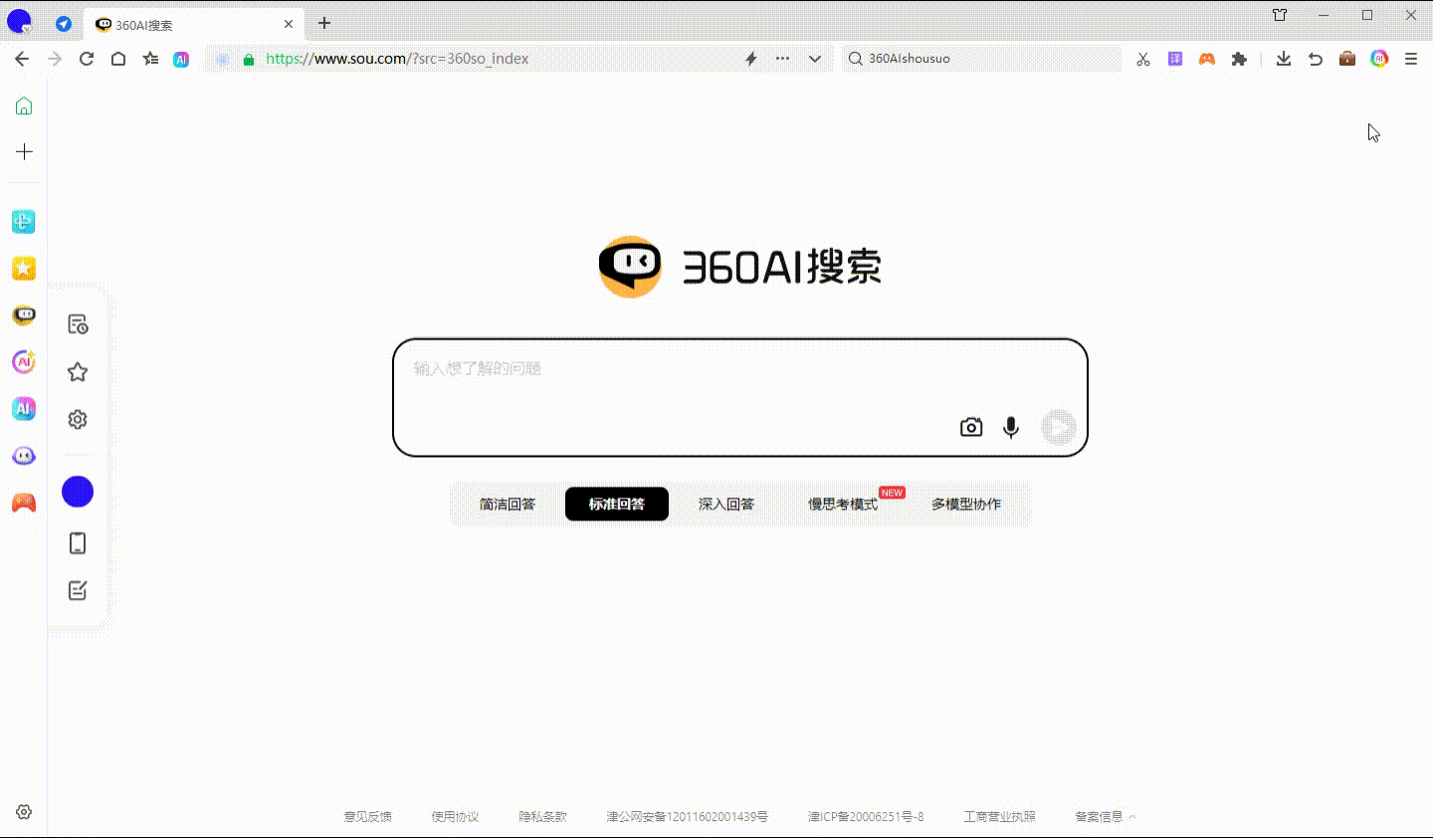Screen dimensions: 1433x838
Task: Select 简洁回答 answer mode
Action: (x=508, y=505)
